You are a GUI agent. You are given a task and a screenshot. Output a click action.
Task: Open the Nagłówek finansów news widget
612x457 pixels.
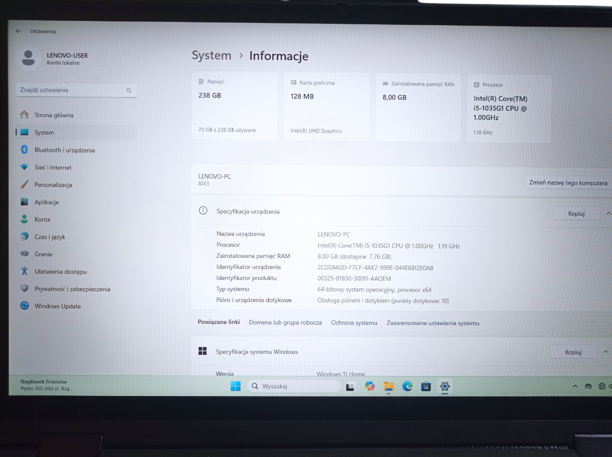click(x=47, y=385)
